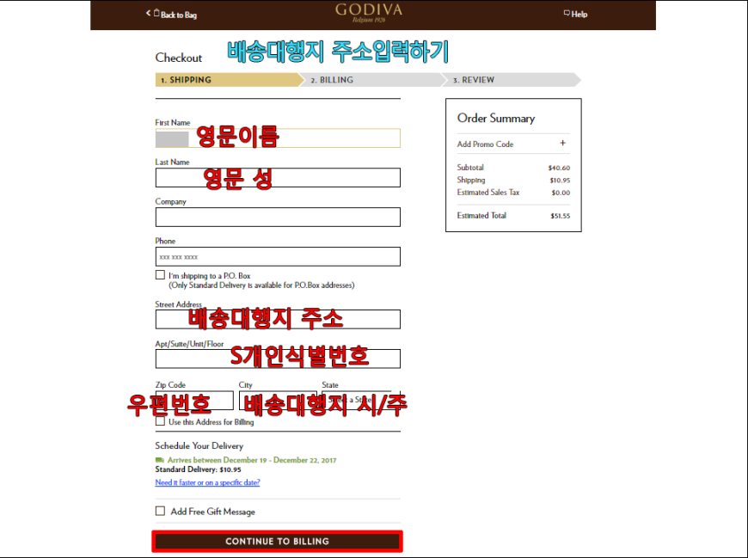The height and width of the screenshot is (558, 748).
Task: Click the Street Address input field
Action: pyautogui.click(x=278, y=320)
